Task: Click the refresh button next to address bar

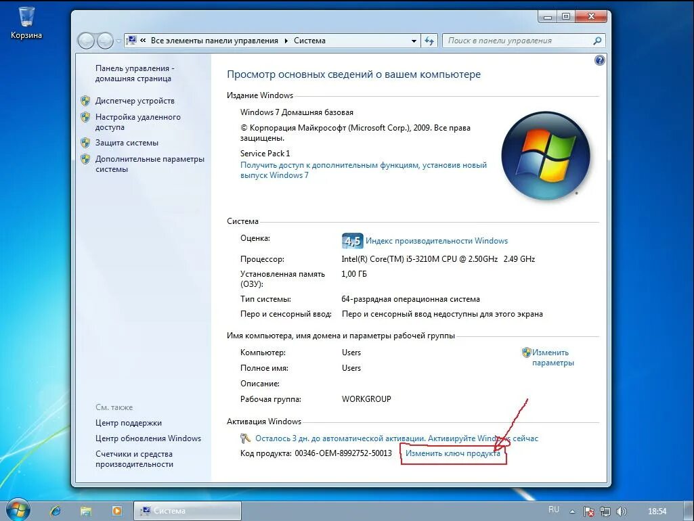Action: (429, 41)
